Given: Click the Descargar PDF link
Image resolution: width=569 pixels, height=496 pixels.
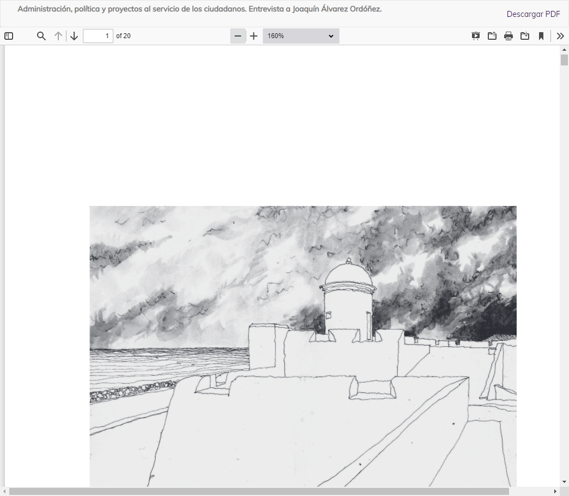Looking at the screenshot, I should 533,14.
